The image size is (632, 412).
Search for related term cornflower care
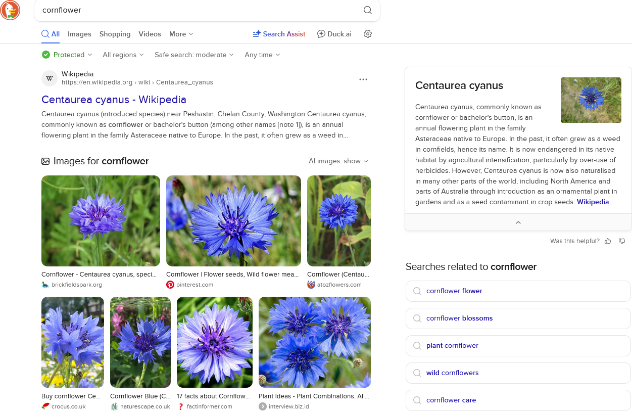pos(518,400)
